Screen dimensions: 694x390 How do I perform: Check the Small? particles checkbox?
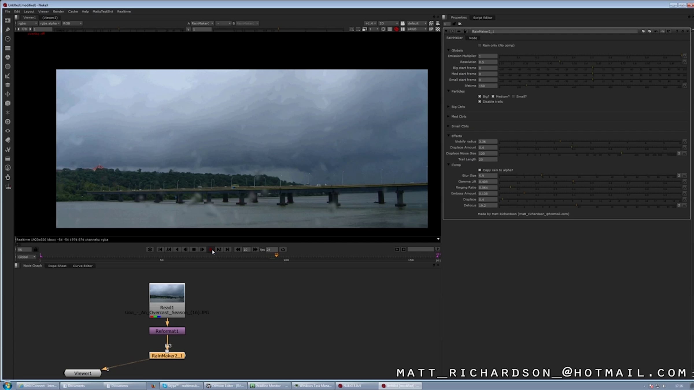[x=514, y=96]
